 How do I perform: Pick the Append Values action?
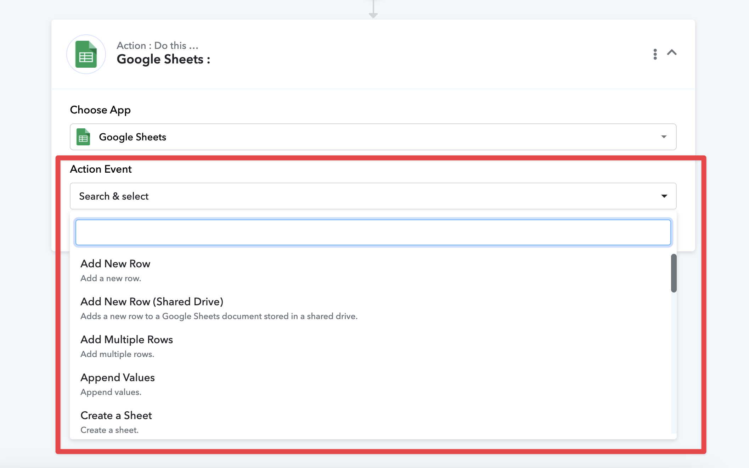pos(118,378)
